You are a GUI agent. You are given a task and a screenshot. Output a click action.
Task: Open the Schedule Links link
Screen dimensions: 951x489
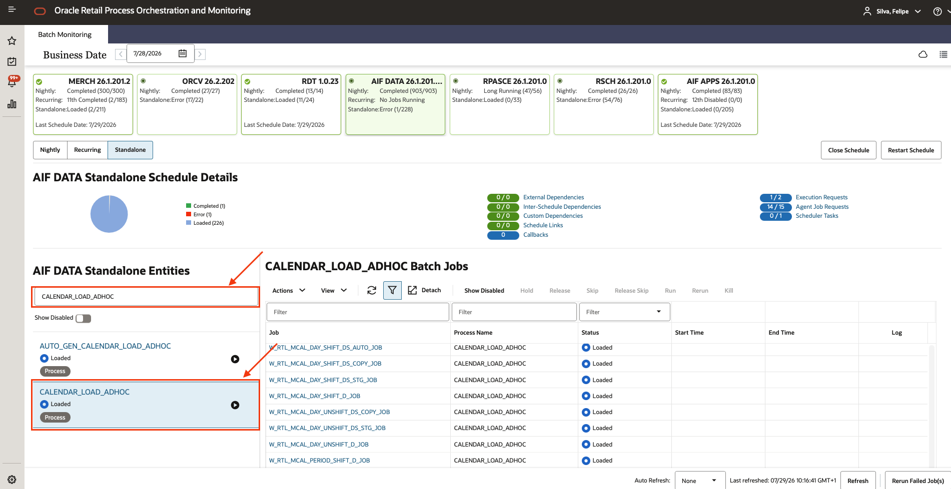[x=543, y=225]
